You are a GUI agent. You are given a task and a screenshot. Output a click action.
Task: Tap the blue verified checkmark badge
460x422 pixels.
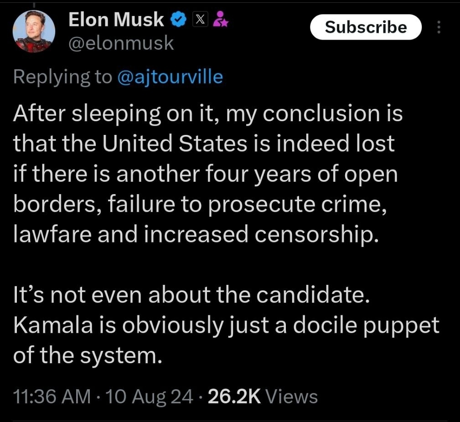(178, 19)
